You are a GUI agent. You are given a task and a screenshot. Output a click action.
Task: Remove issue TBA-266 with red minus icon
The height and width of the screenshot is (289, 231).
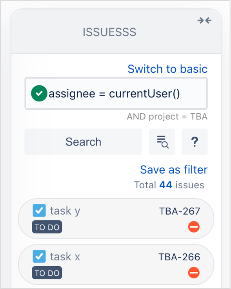point(194,272)
